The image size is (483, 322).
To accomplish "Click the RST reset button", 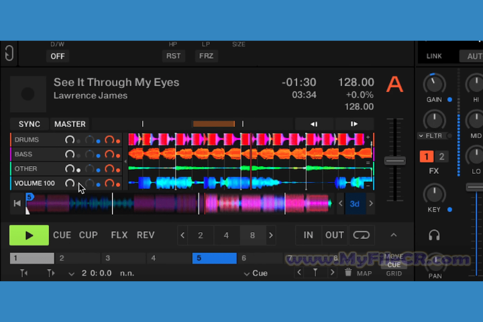I will [174, 56].
